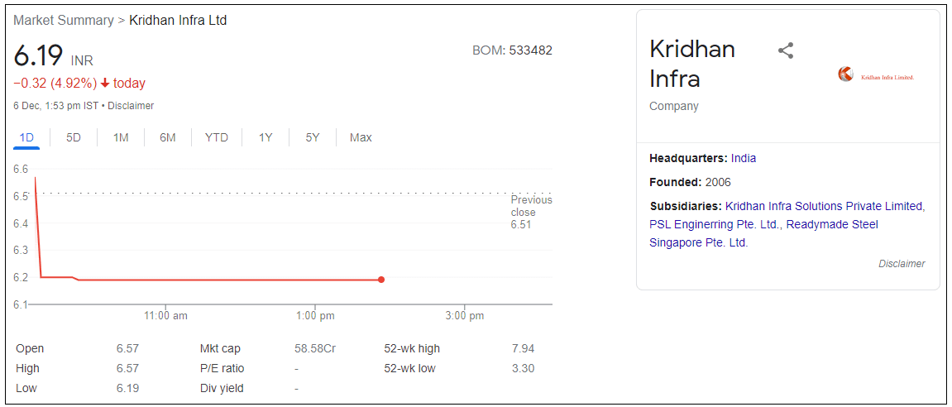Click the Kridhan Infra panel heading
This screenshot has height=407, width=952.
coord(692,64)
